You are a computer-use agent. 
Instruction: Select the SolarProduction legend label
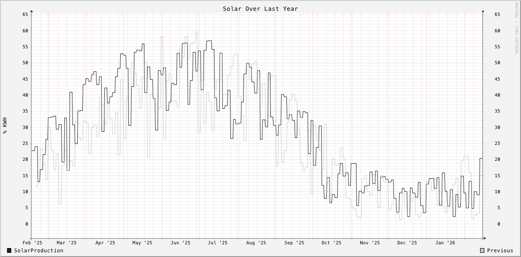click(x=39, y=251)
